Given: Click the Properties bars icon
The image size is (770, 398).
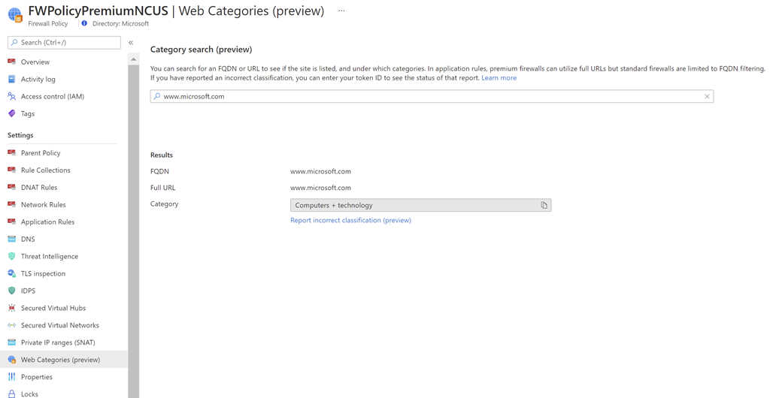Looking at the screenshot, I should click(12, 376).
